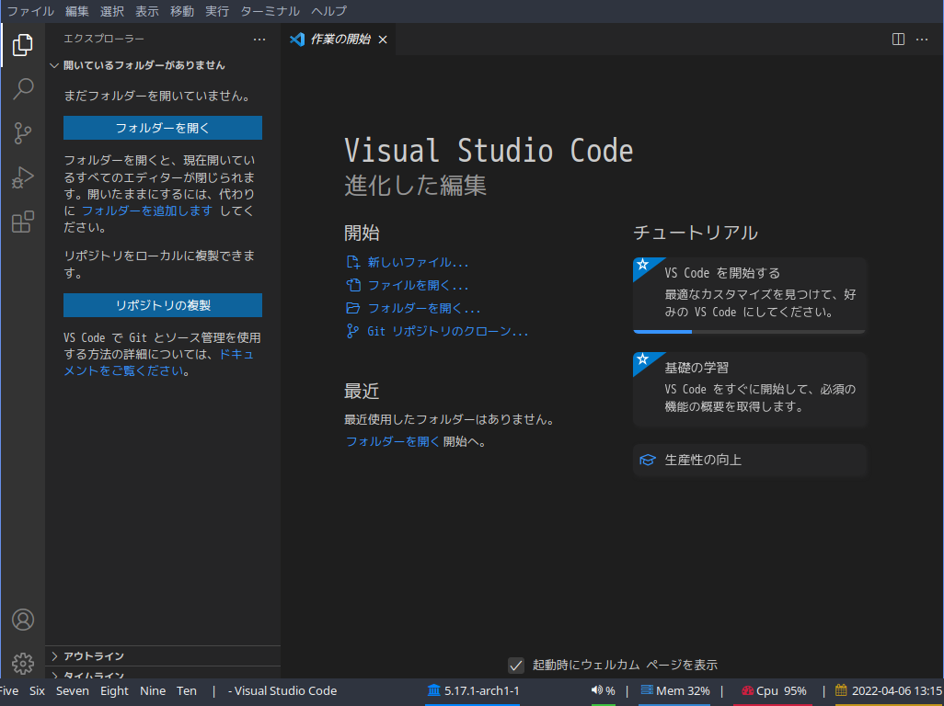This screenshot has height=706, width=944.
Task: Open the 選択 menu
Action: click(x=112, y=11)
